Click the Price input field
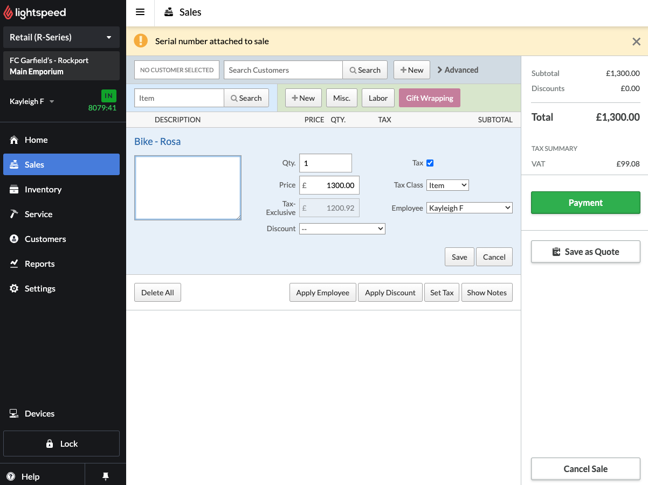648x485 pixels. [x=329, y=185]
